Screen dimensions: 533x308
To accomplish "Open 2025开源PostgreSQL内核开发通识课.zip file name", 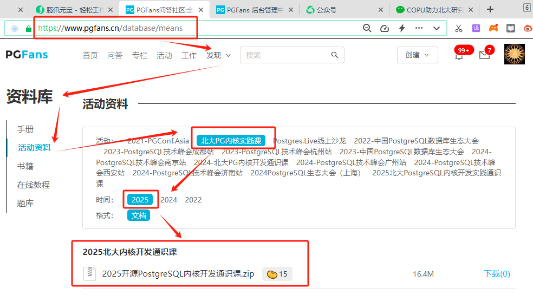I will point(178,274).
